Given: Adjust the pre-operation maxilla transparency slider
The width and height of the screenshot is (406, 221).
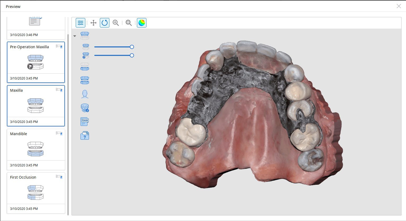Looking at the screenshot, I should (132, 55).
